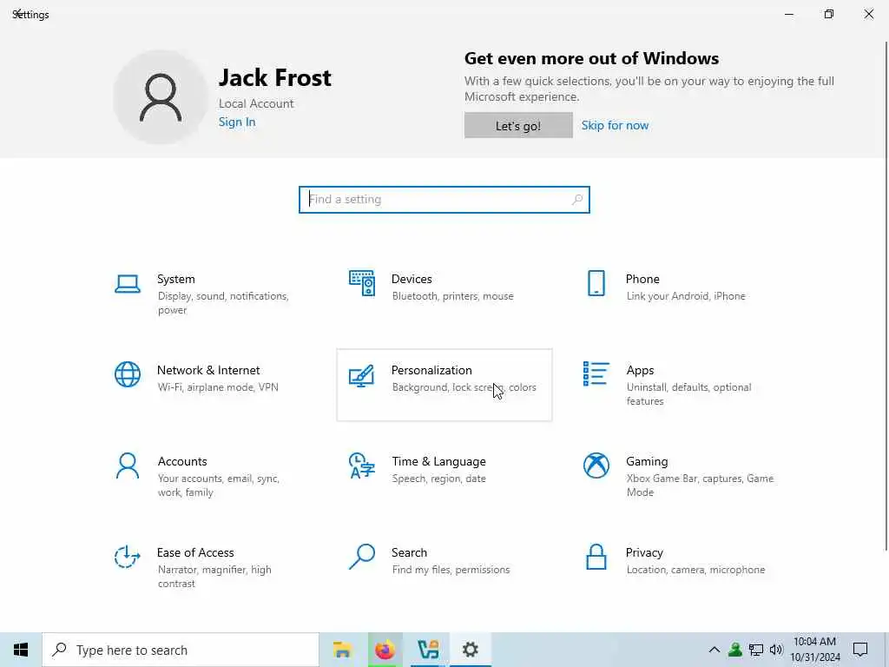
Task: Click the Phone heading text
Action: click(642, 279)
